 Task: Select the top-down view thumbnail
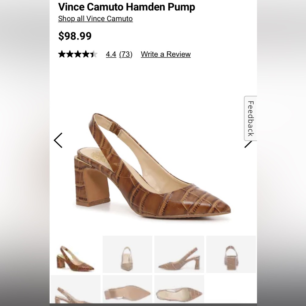pyautogui.click(x=179, y=289)
